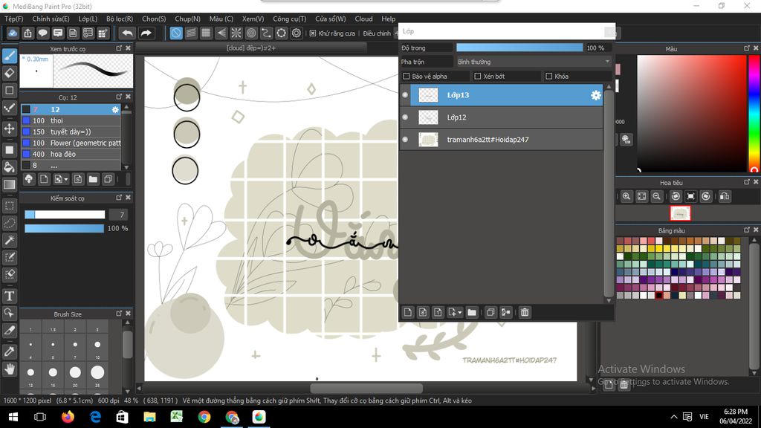Image resolution: width=761 pixels, height=428 pixels.
Task: Delete layer with trash icon in Lớp panel
Action: click(525, 312)
